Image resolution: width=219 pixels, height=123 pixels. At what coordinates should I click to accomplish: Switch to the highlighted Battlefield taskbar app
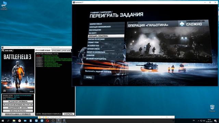point(59,121)
